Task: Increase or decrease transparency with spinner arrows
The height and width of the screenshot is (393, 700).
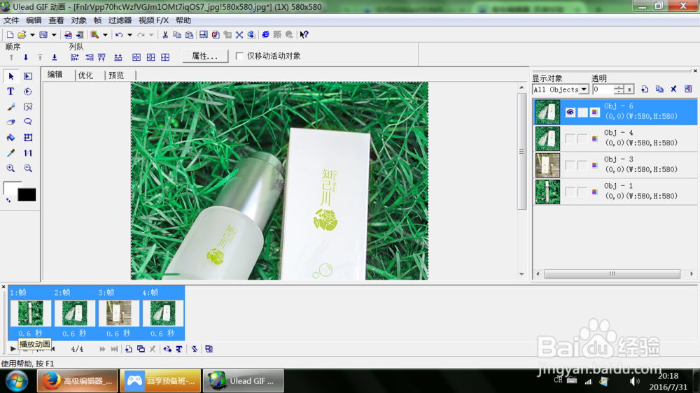Action: [x=618, y=90]
